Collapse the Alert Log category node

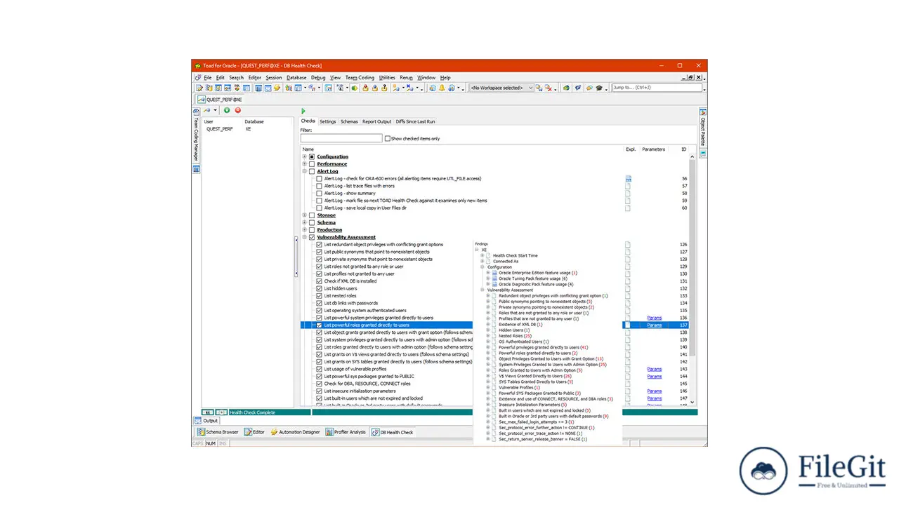pos(305,171)
